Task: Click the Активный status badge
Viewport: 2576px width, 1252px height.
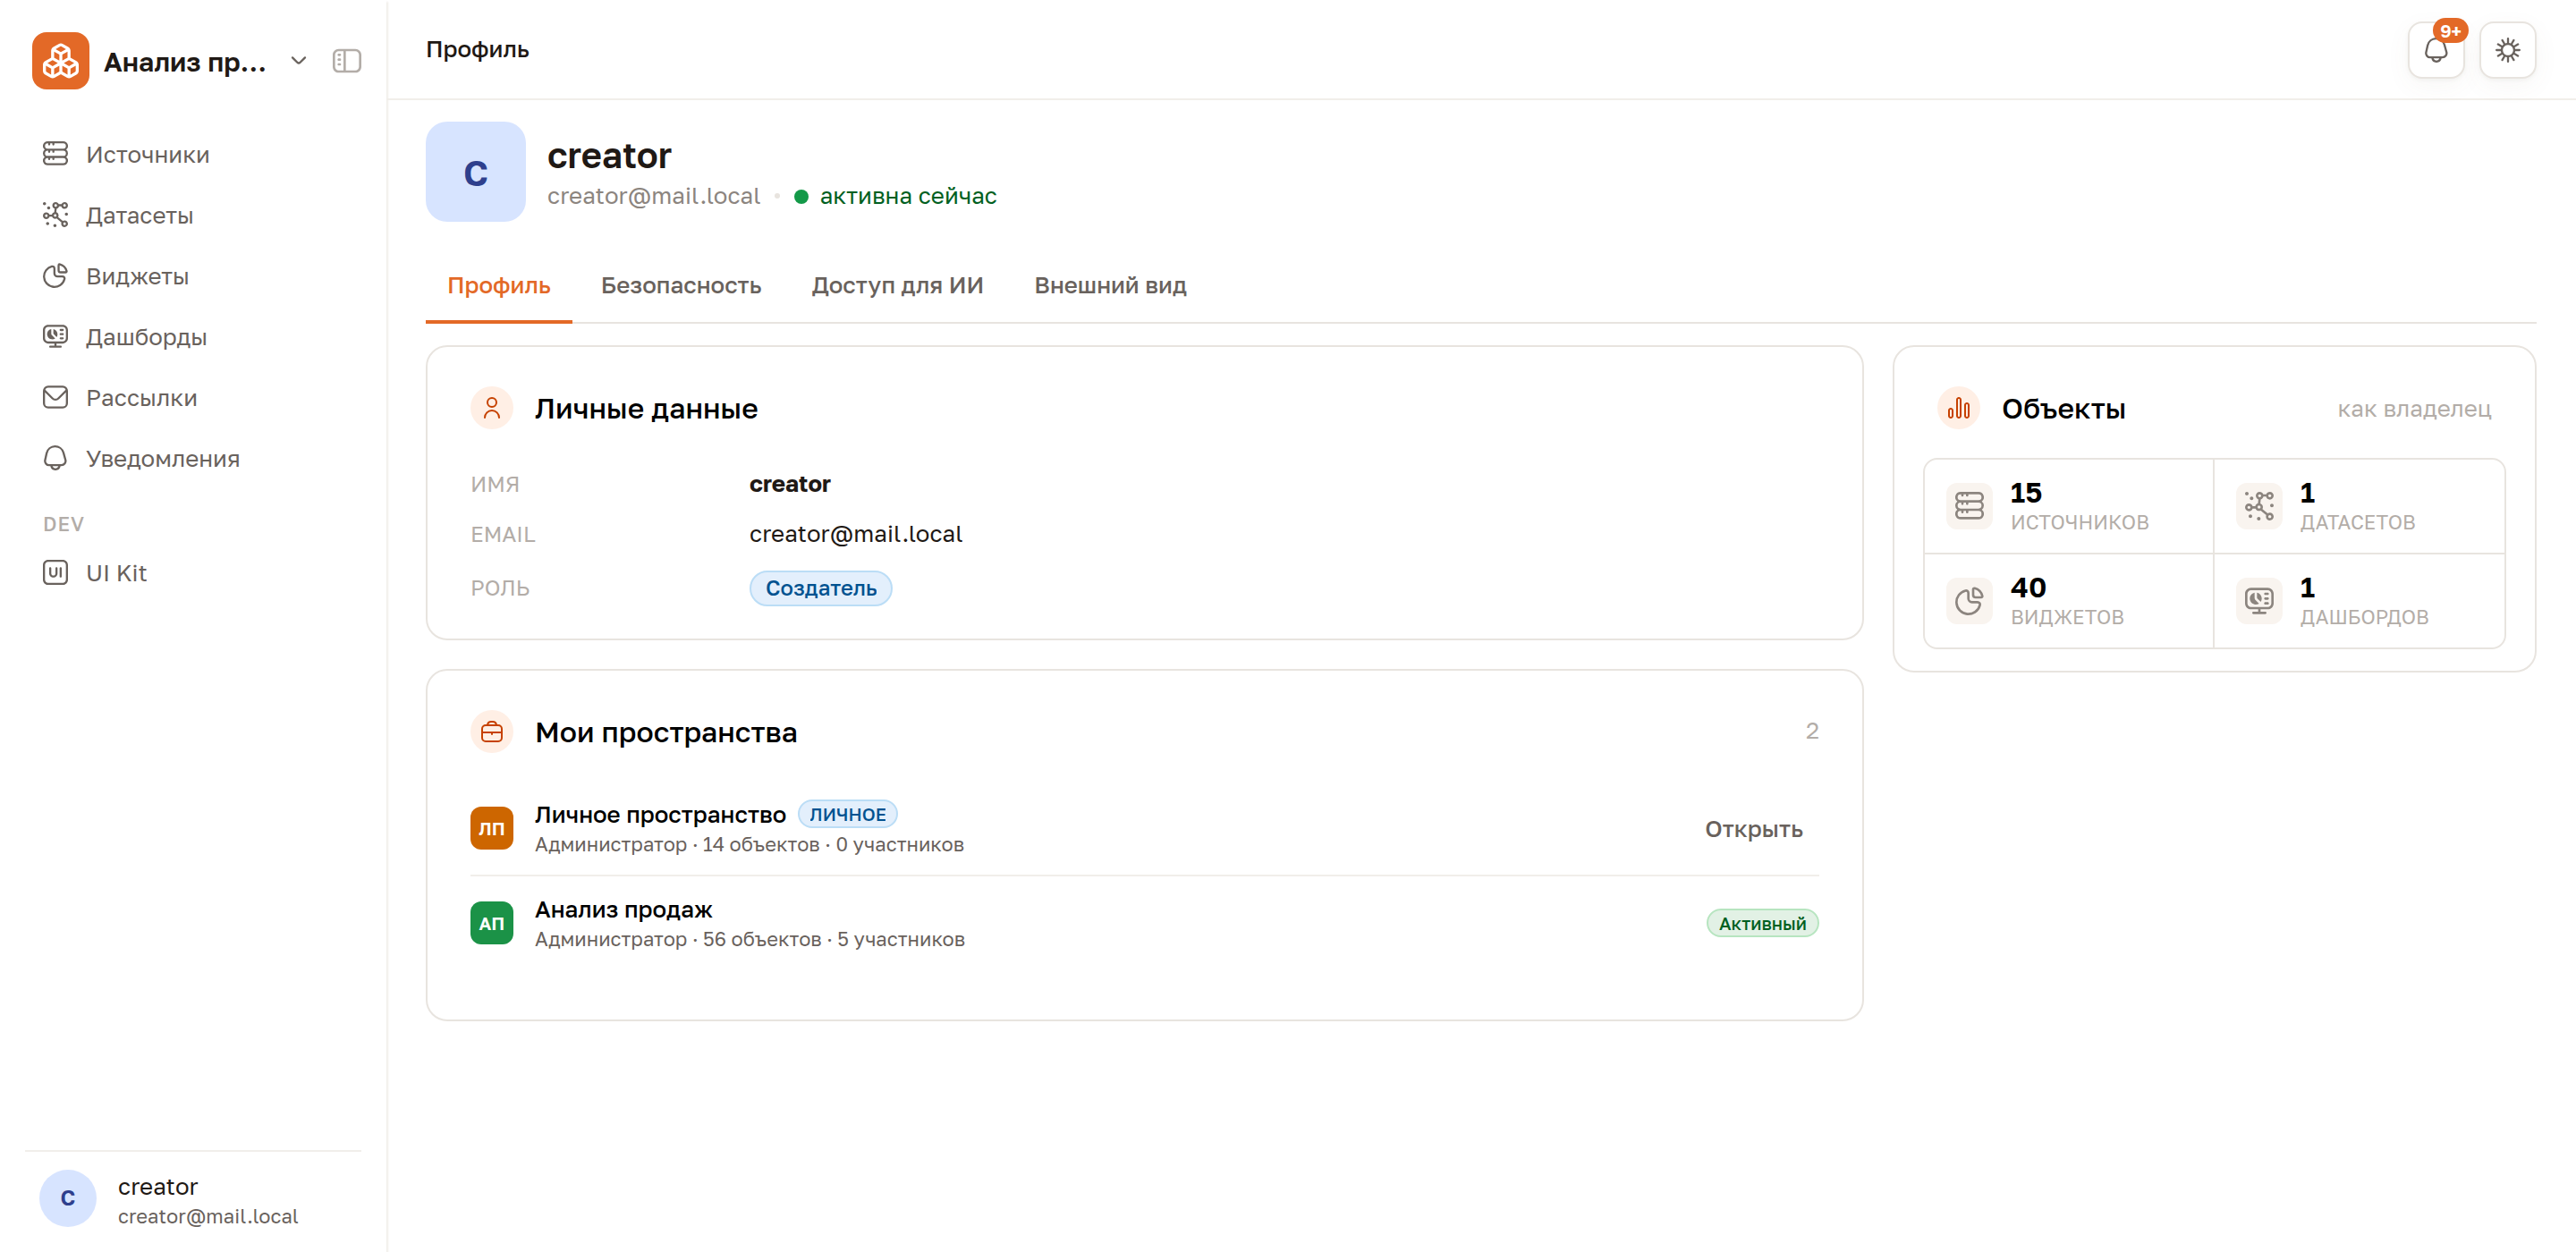Action: pyautogui.click(x=1762, y=923)
